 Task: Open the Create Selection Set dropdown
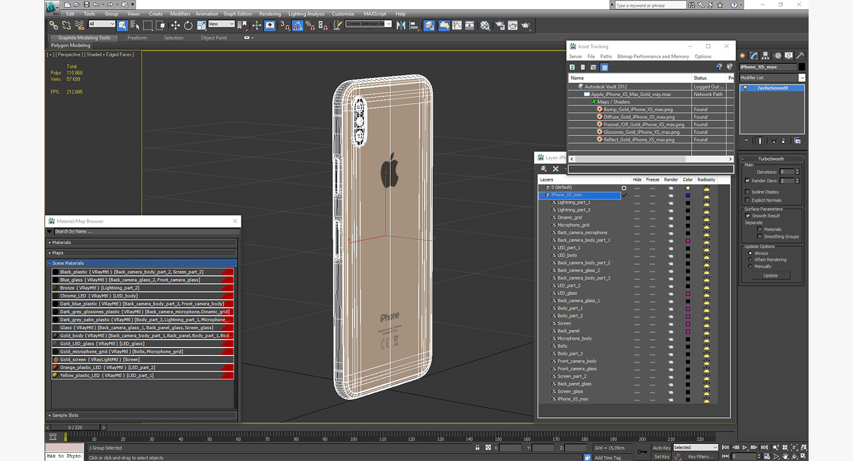[369, 24]
